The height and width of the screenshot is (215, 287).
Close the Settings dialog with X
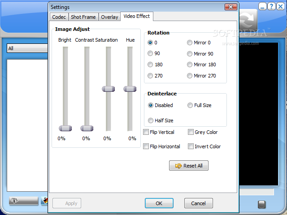coord(231,7)
